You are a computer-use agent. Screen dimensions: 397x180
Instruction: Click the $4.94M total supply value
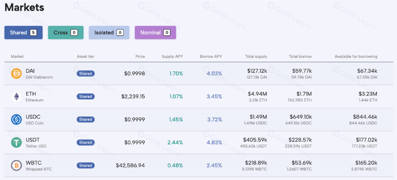(258, 94)
